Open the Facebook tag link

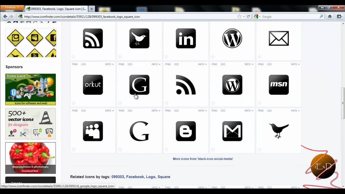(x=135, y=177)
